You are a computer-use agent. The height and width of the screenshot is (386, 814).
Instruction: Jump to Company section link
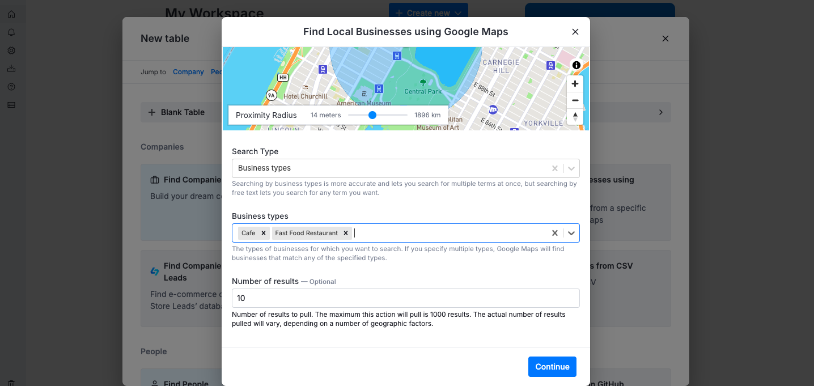(188, 72)
